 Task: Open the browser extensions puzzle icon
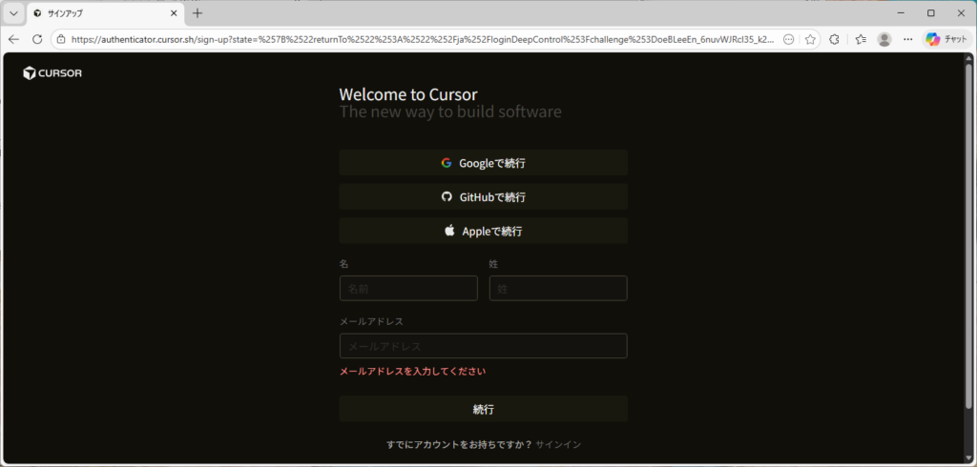coord(835,39)
